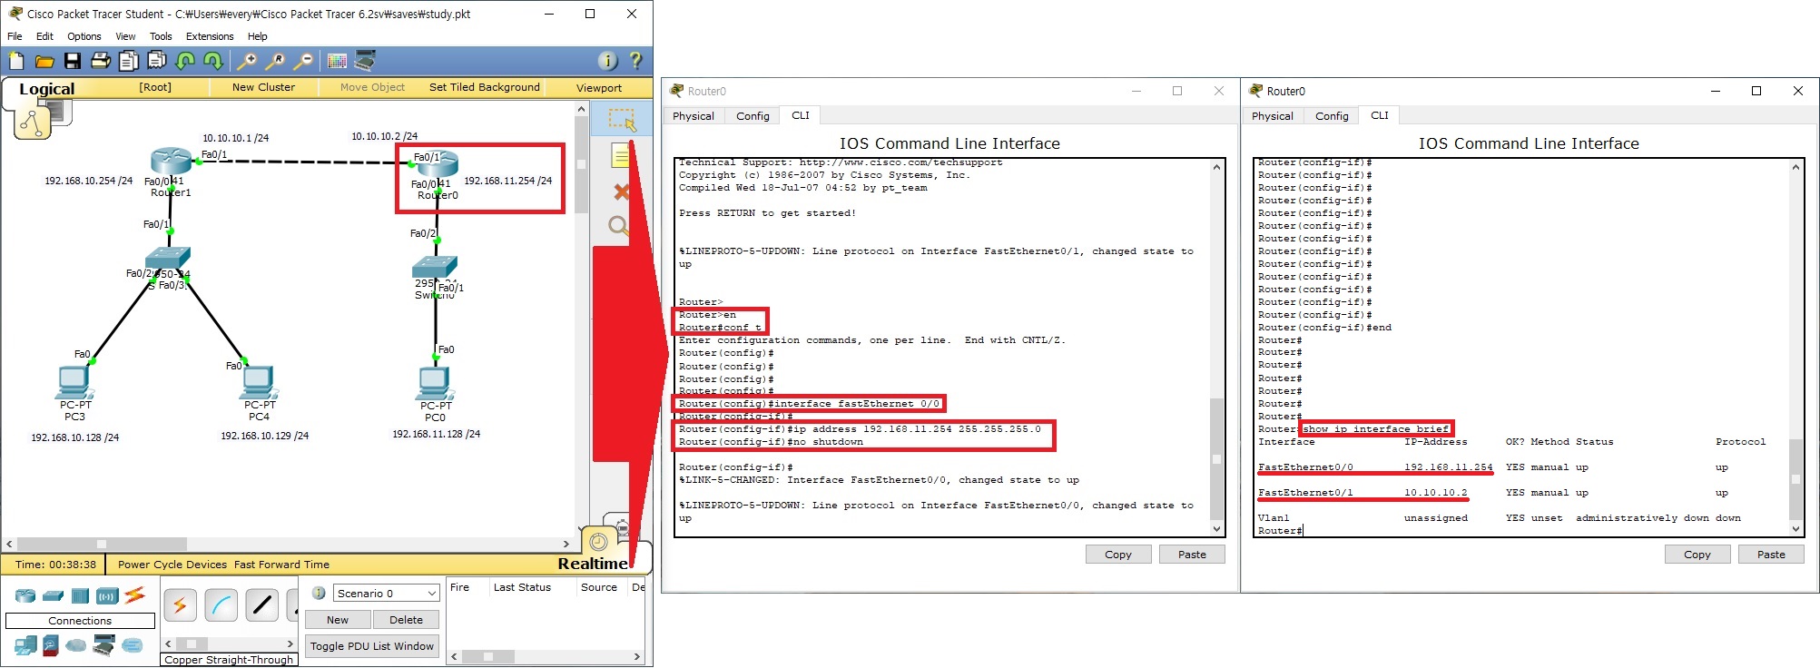Click the Print icon in toolbar
Viewport: 1820px width, 668px height.
click(101, 61)
